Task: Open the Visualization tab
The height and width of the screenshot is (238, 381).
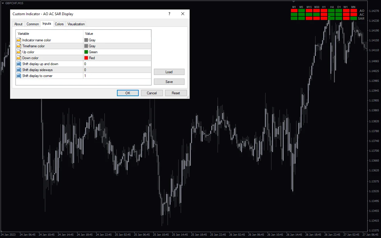Action: click(76, 24)
